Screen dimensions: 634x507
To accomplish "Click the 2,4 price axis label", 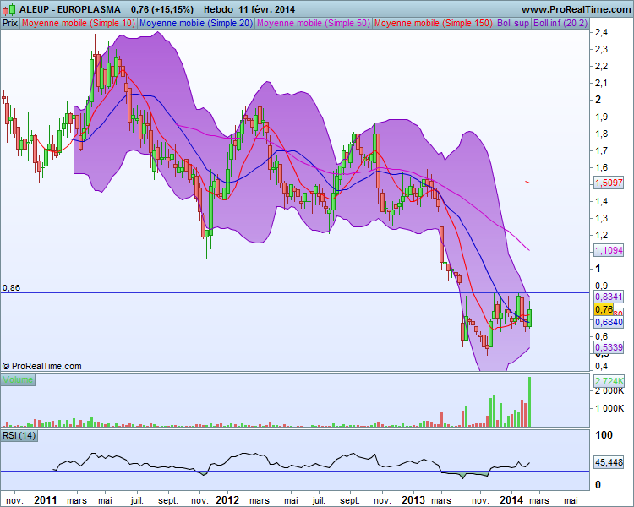I will (601, 32).
